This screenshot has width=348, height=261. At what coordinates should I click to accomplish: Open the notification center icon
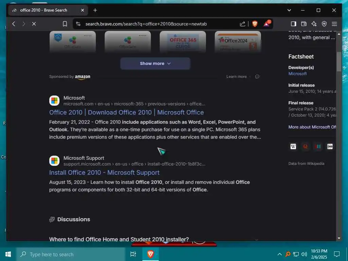click(x=337, y=254)
